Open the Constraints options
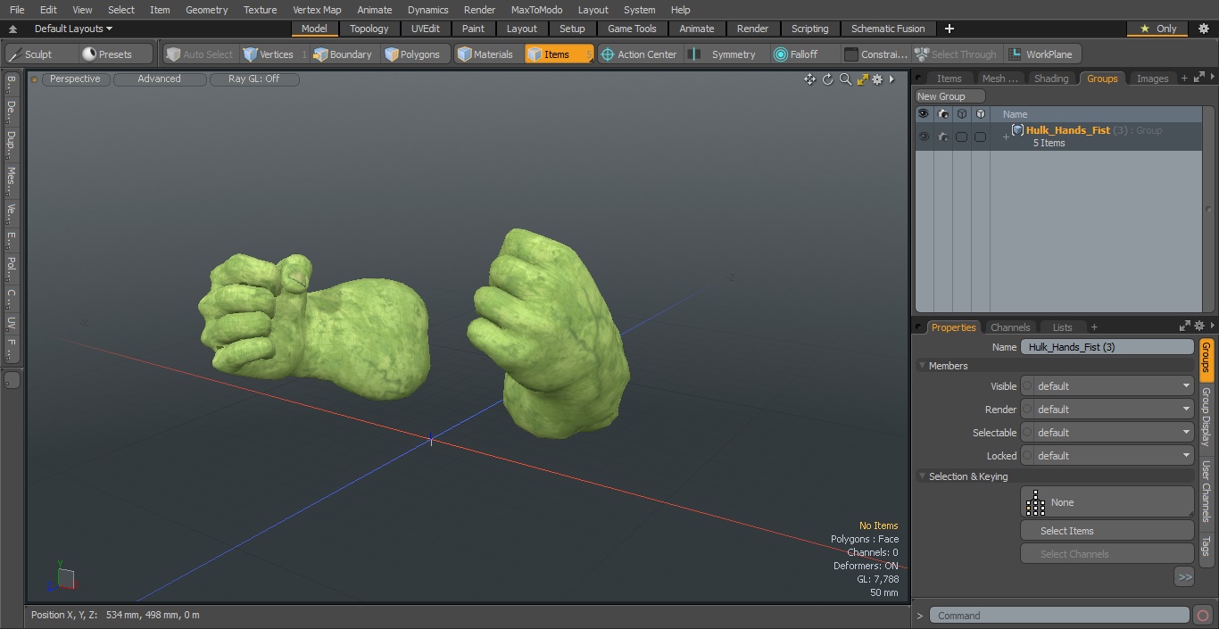This screenshot has width=1219, height=629. pyautogui.click(x=876, y=54)
